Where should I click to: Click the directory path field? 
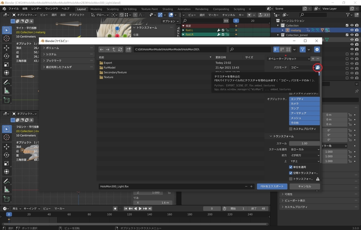(180, 50)
